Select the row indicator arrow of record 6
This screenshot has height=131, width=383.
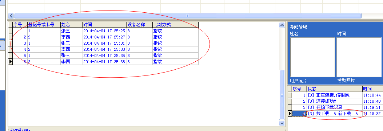pos(10,62)
